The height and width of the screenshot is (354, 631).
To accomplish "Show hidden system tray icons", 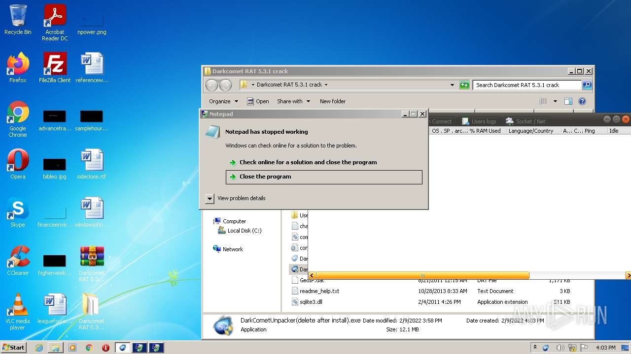I will point(535,348).
